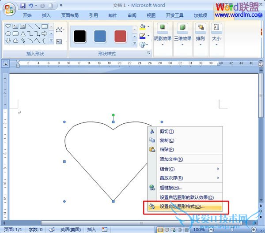Click the Edit Shape points icon

[x=60, y=30]
